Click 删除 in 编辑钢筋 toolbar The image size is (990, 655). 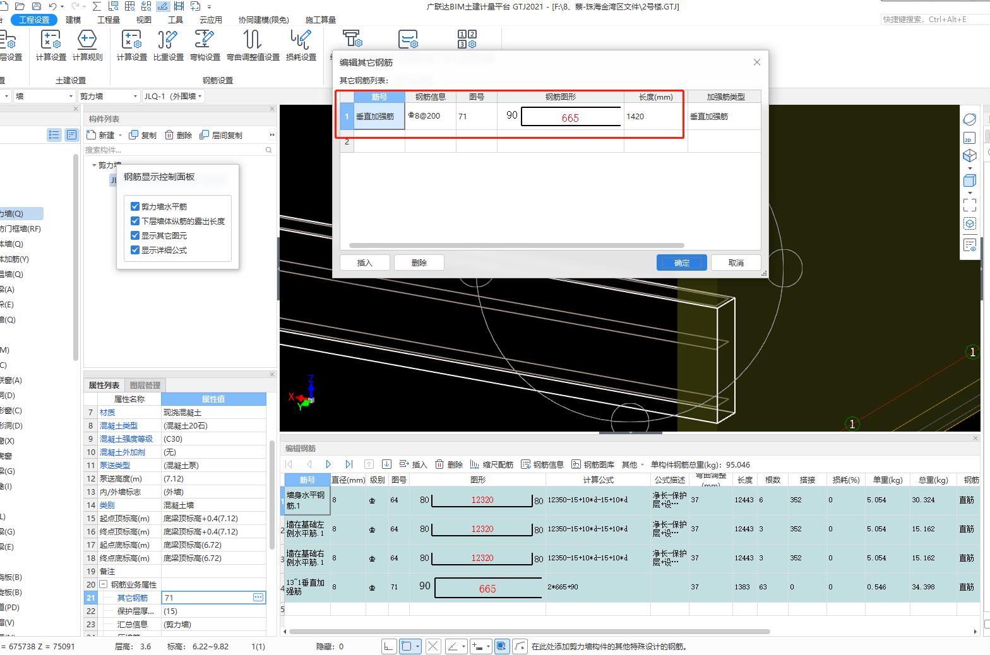(x=449, y=464)
